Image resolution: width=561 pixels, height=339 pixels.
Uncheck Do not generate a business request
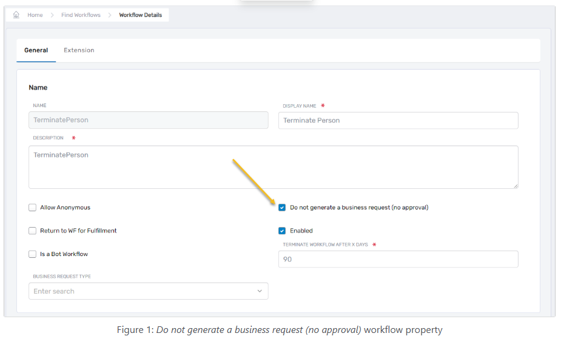click(282, 208)
